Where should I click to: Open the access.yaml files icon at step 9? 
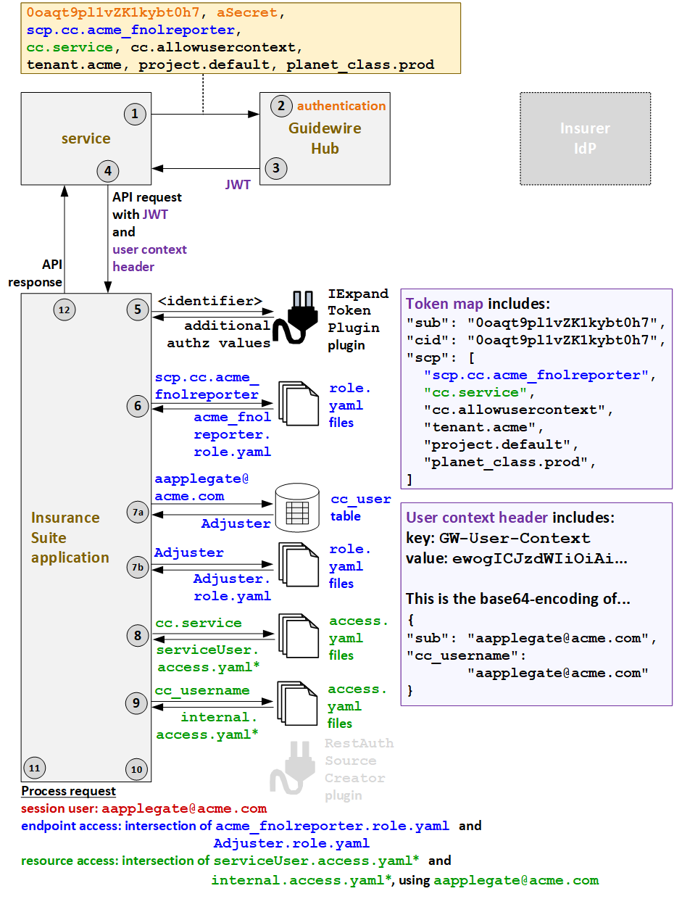[x=299, y=705]
